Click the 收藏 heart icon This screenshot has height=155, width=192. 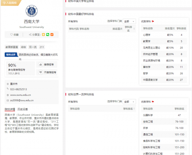coord(12,35)
